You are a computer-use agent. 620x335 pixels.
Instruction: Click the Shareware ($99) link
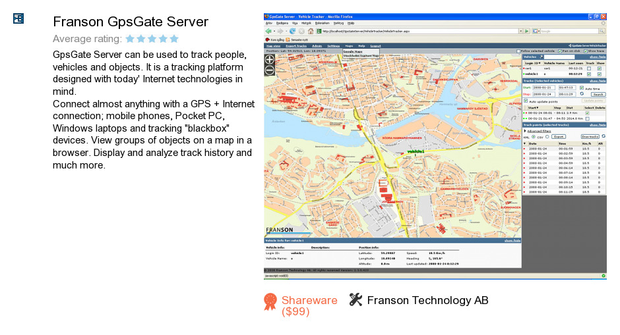[309, 306]
